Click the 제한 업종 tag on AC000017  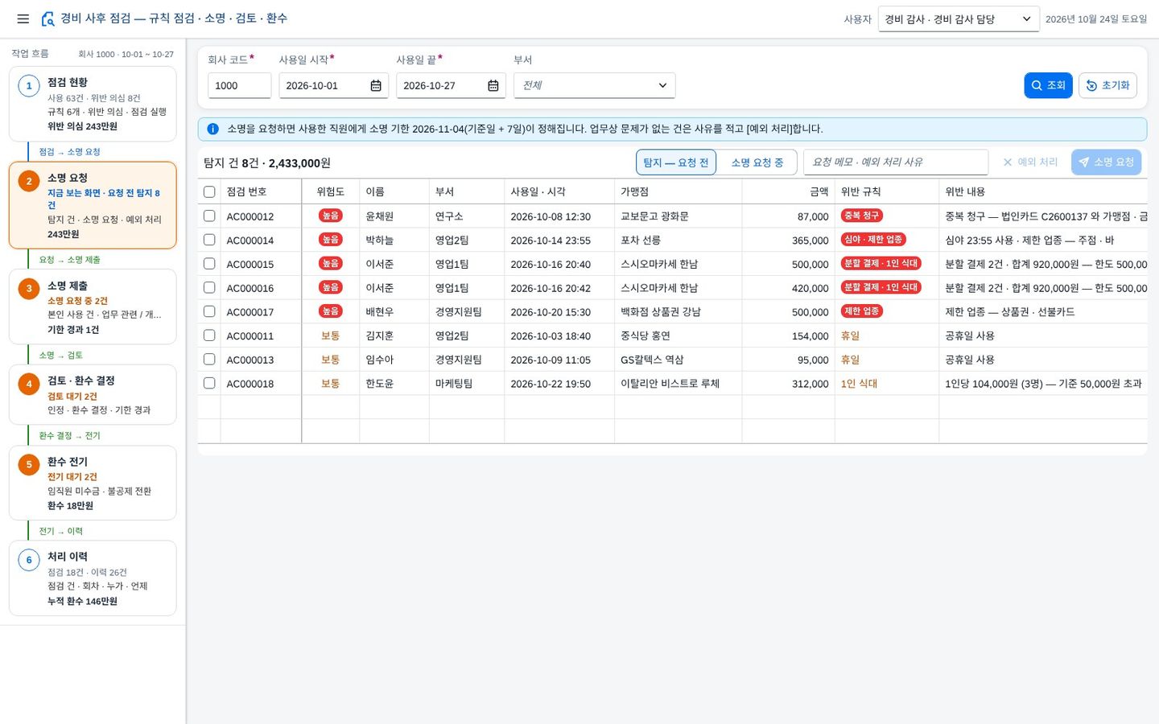click(x=861, y=311)
